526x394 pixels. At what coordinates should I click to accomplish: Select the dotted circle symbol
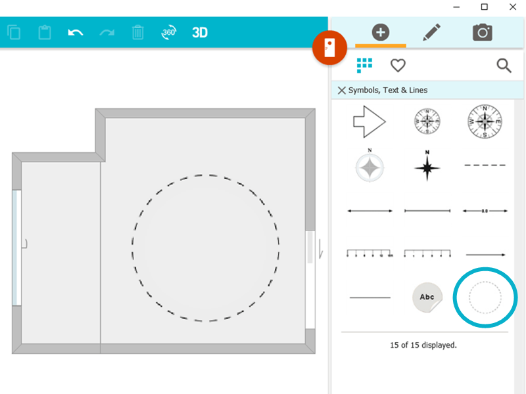[485, 297]
